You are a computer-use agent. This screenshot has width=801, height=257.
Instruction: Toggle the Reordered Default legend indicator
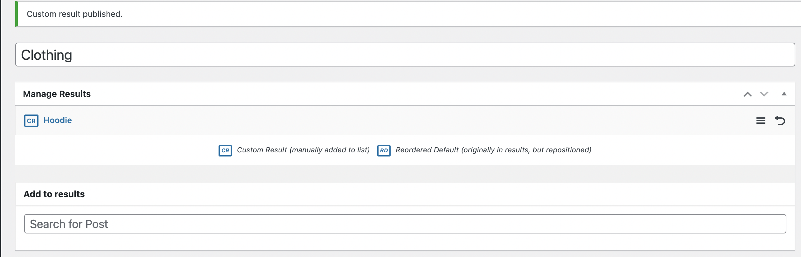tap(384, 151)
